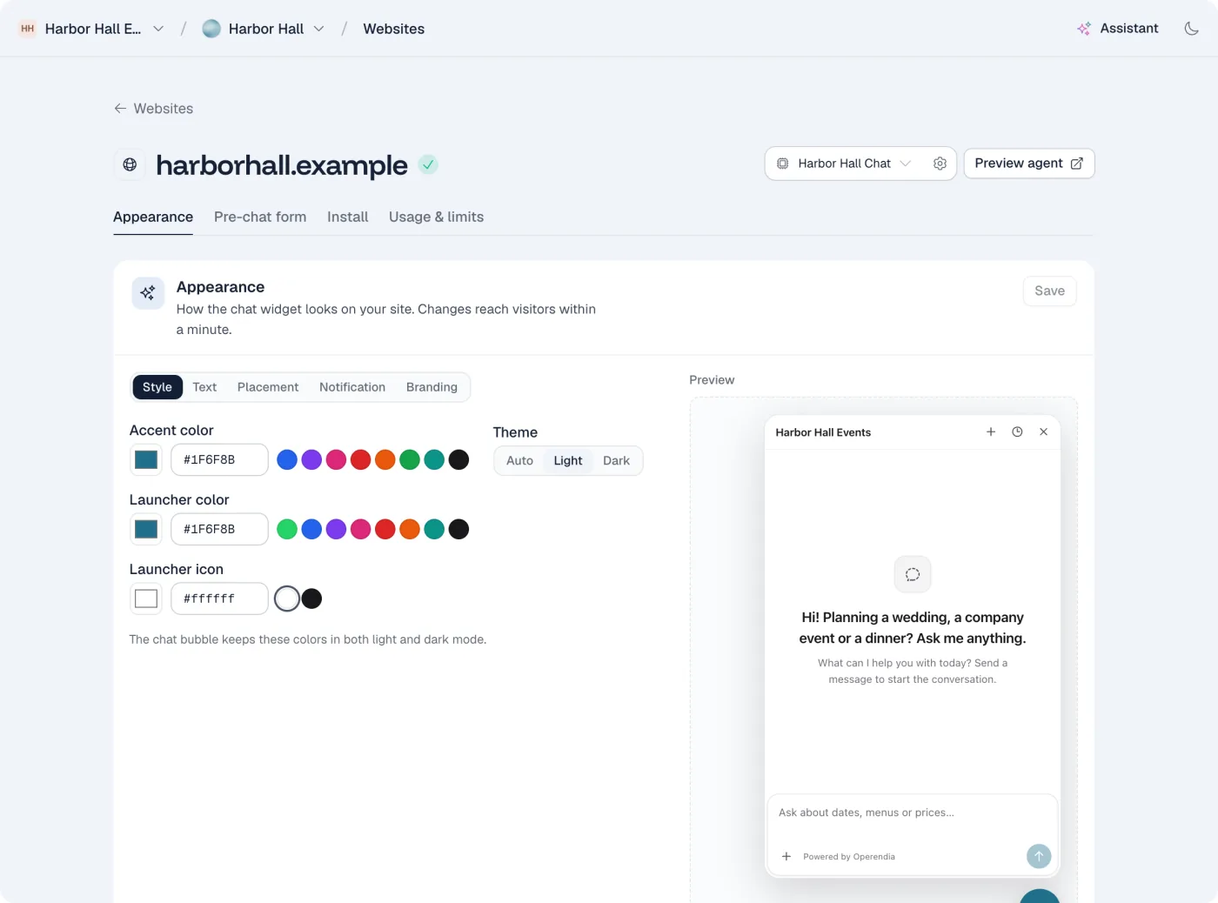Click the globe icon beside harborhall.example

pyautogui.click(x=130, y=164)
